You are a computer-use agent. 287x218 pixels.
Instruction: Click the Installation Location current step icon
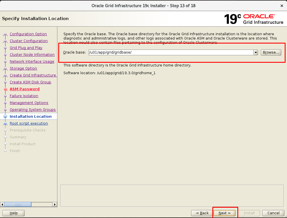[5, 117]
